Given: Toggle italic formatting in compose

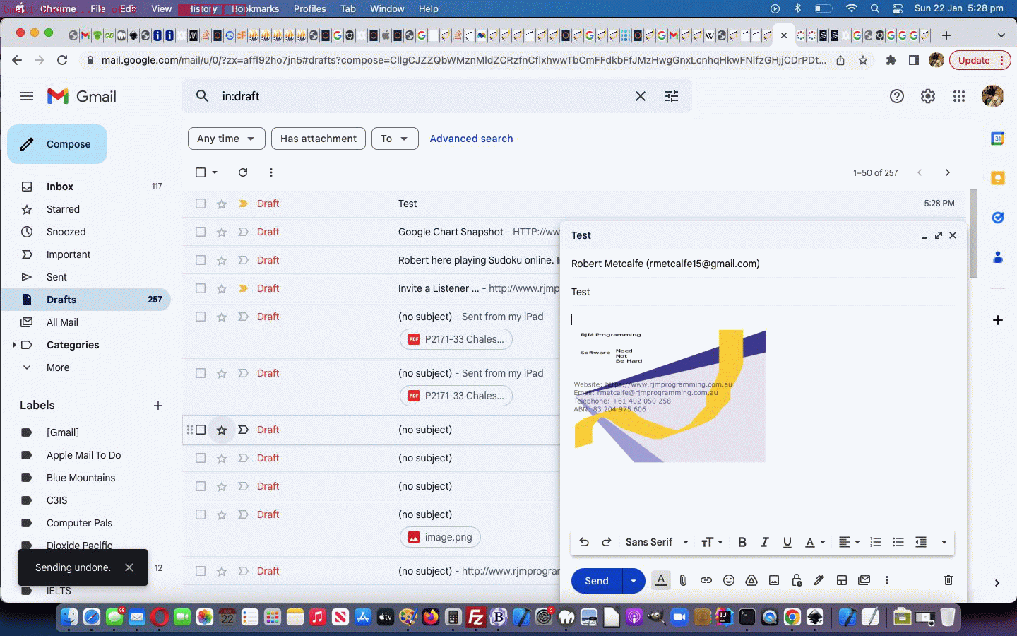Looking at the screenshot, I should click(x=765, y=542).
